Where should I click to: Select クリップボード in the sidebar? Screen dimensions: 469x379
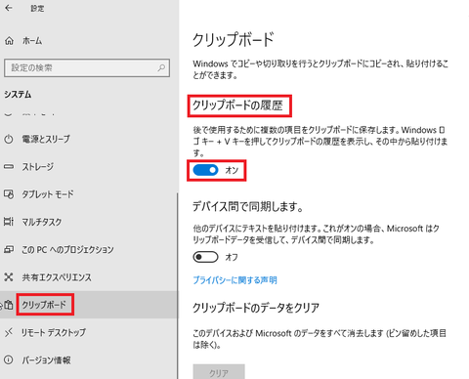(44, 305)
